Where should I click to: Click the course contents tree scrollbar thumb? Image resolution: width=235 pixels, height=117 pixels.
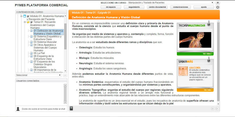(65, 36)
